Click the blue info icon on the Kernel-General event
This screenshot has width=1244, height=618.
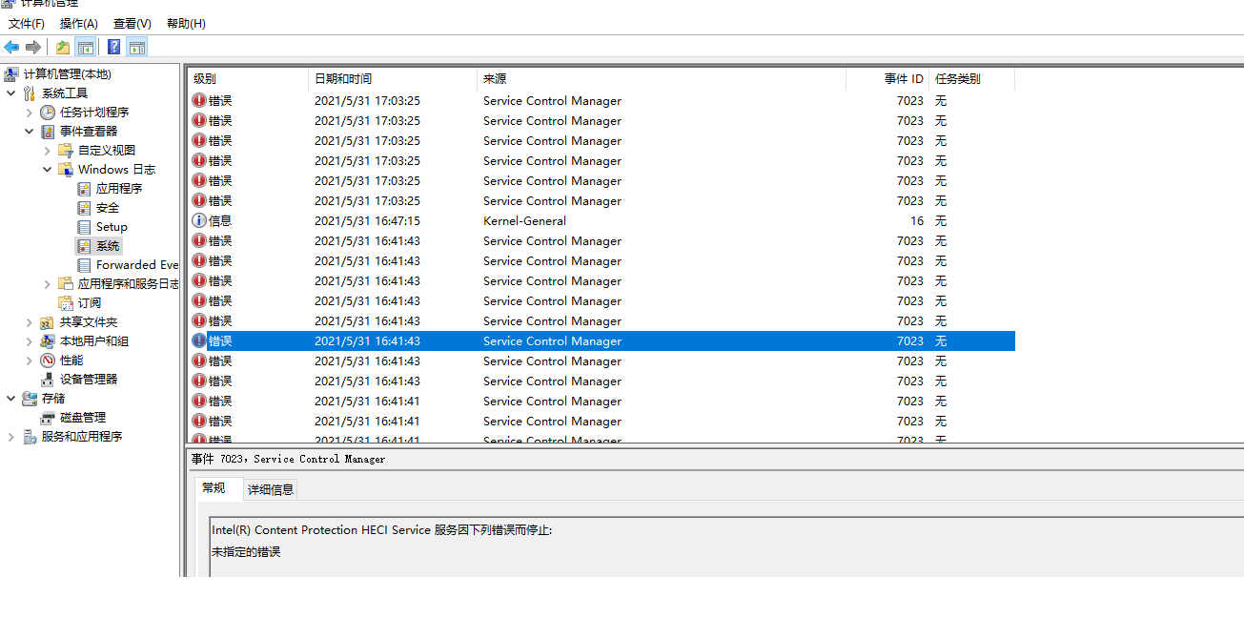pos(199,220)
